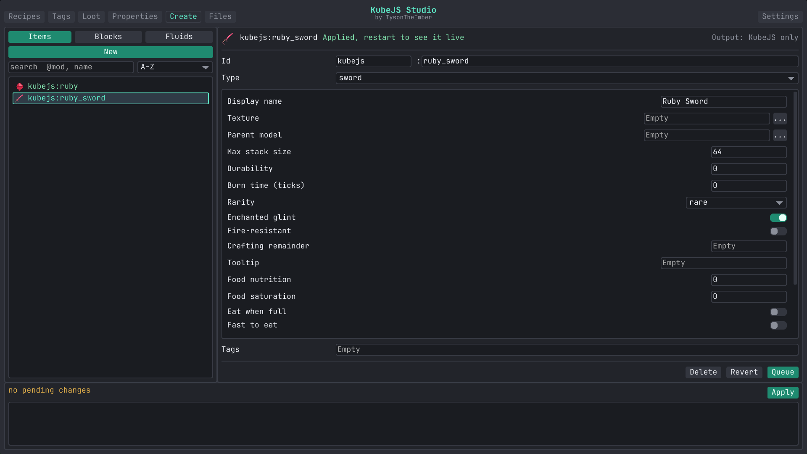Queue the item changes
807x454 pixels.
click(783, 372)
